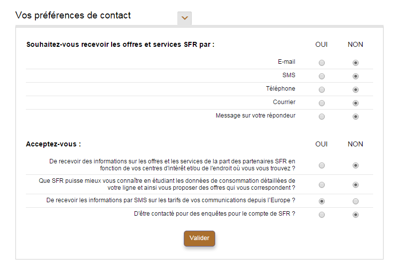Collapse the contact preferences section chevron
Screen dimensions: 400x262
185,18
